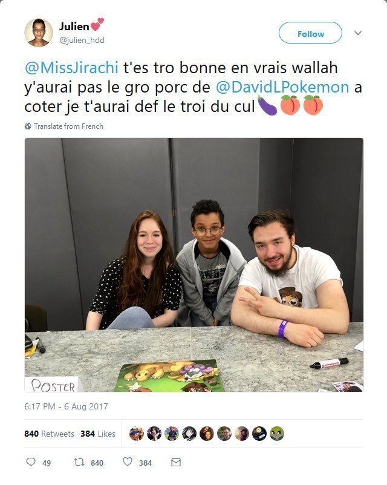Follow the @julien_hdd account
This screenshot has height=485, width=387.
310,33
